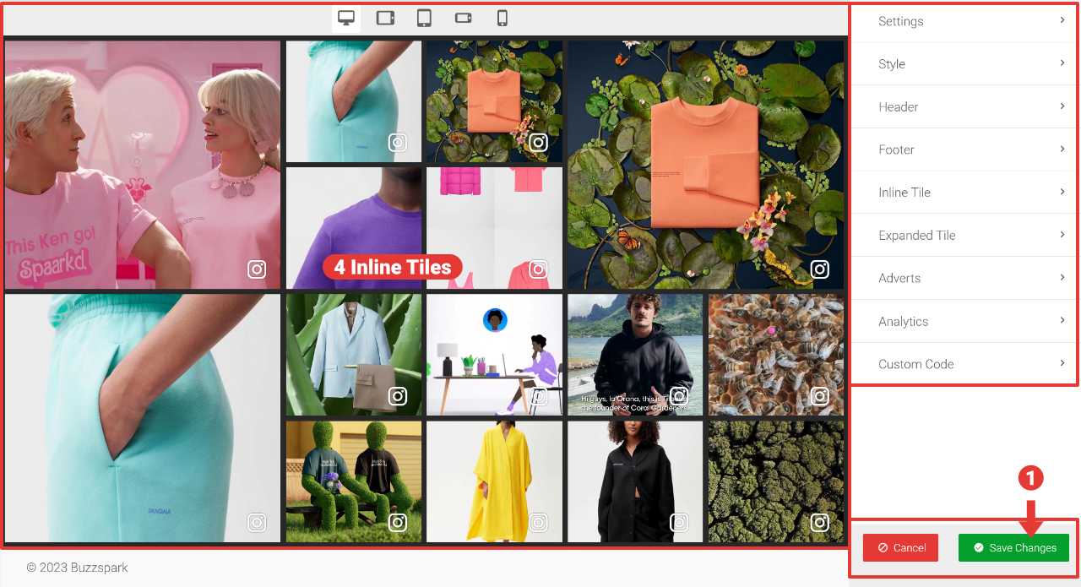Expand the Settings section
Screen dimensions: 1081x587
point(963,21)
